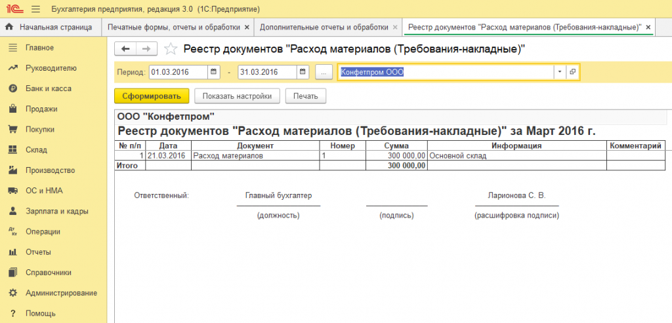
Task: Click the Администрирование gear icon
Action: [x=13, y=293]
